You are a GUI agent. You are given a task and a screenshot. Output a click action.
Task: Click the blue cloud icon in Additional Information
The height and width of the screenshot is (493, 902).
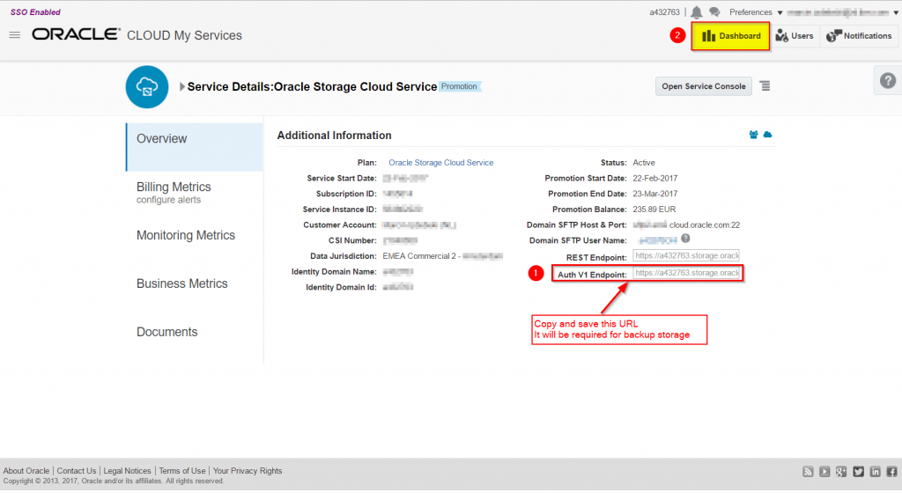[x=767, y=135]
